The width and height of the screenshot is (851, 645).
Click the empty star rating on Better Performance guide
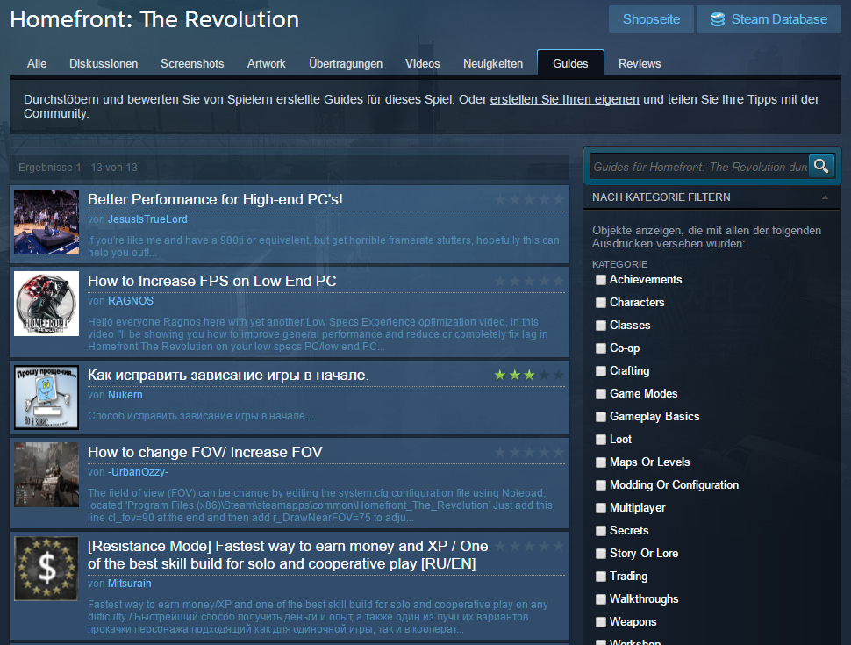529,199
